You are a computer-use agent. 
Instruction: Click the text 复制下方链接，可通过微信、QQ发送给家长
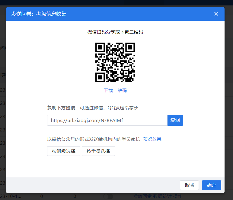click(x=93, y=108)
